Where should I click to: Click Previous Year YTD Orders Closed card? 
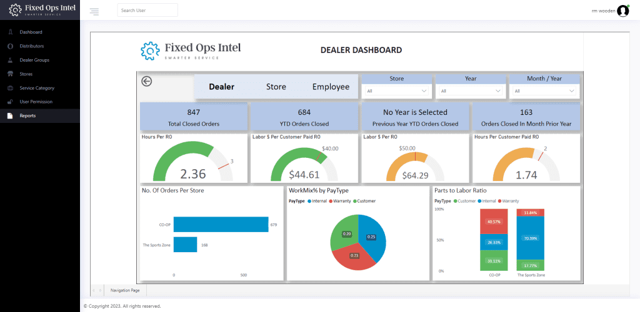(x=415, y=116)
